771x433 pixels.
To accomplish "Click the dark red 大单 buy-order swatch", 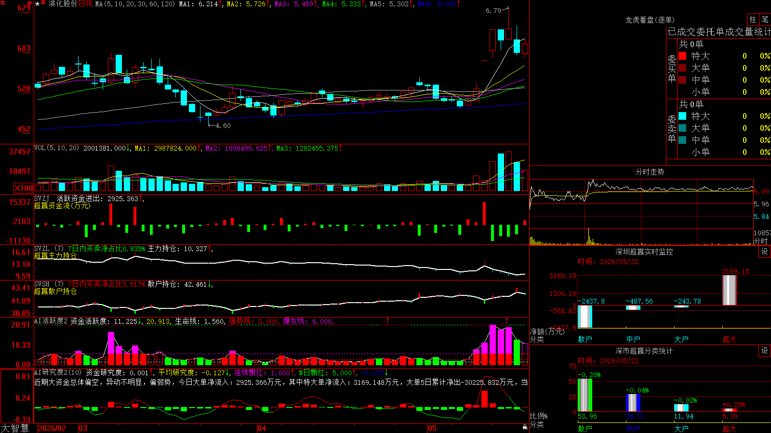I will coord(682,68).
